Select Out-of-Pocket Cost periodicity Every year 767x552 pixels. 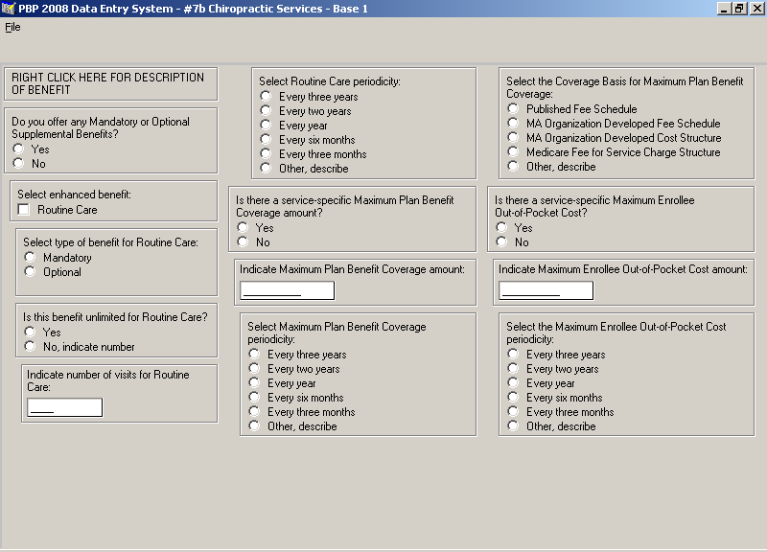513,382
